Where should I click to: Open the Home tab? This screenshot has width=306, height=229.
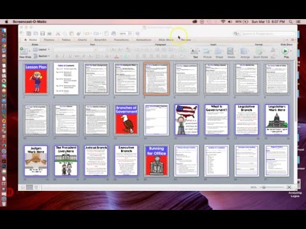coord(31,39)
